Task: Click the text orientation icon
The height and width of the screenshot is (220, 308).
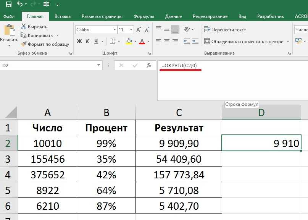Action: [187, 29]
